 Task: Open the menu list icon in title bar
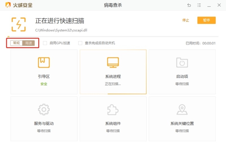(199, 5)
